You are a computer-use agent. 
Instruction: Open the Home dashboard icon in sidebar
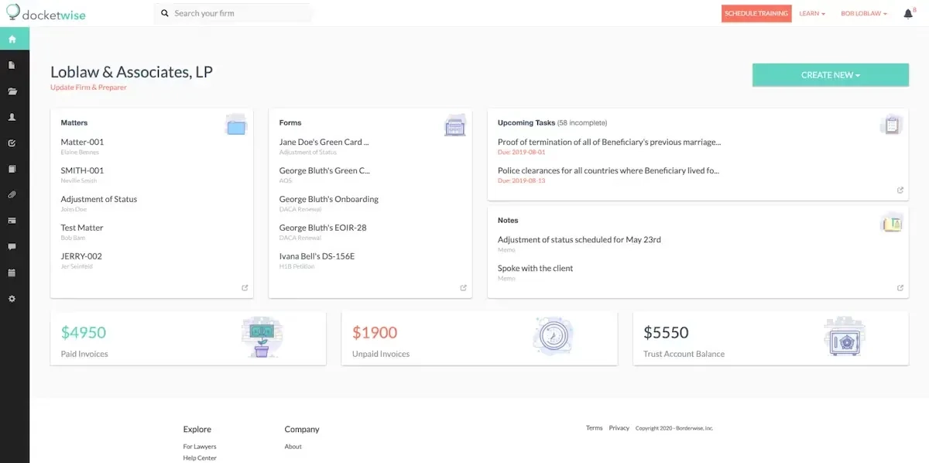click(12, 38)
